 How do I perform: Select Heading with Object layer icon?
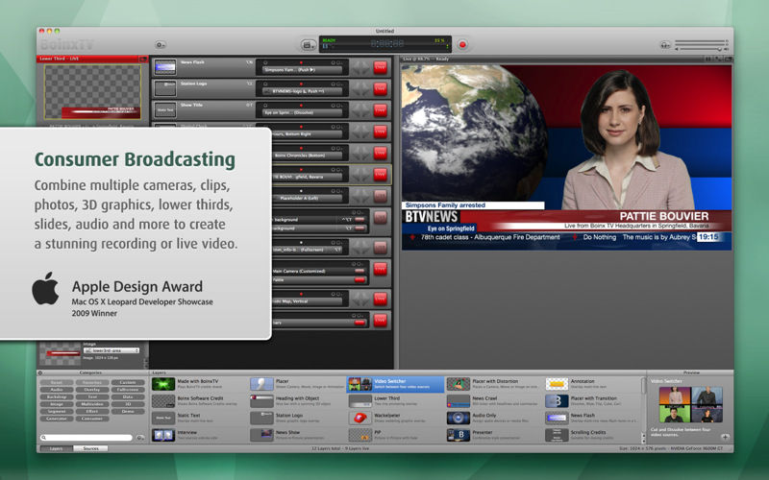click(x=261, y=401)
